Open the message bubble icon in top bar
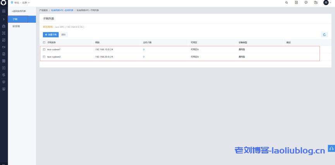 click(306, 2)
